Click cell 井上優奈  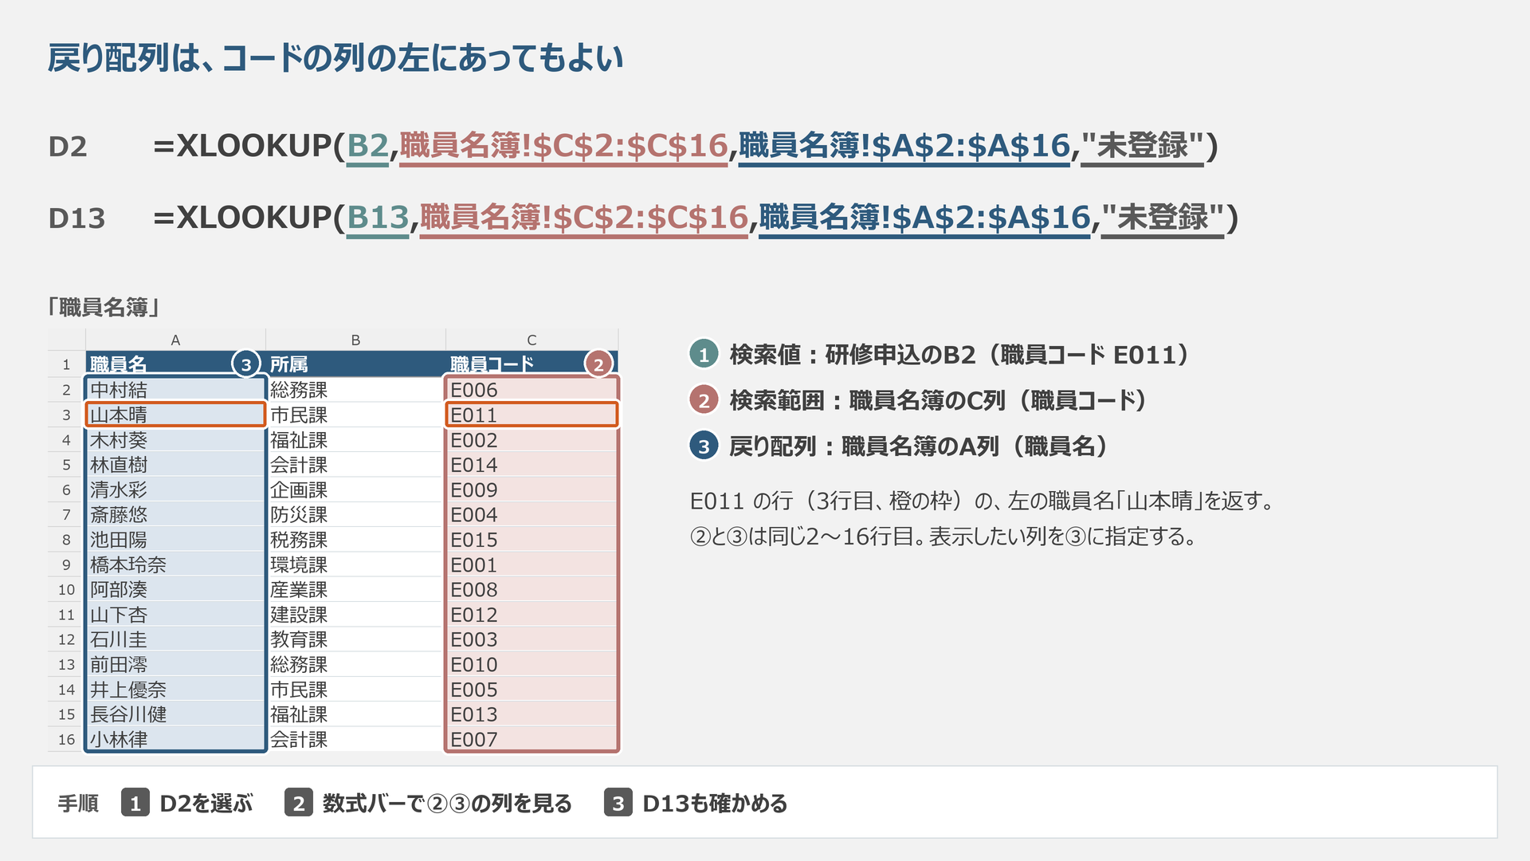pos(175,690)
